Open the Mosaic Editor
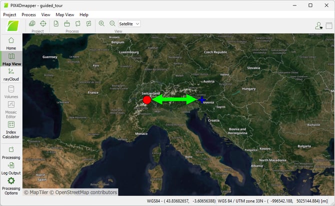 (x=11, y=110)
